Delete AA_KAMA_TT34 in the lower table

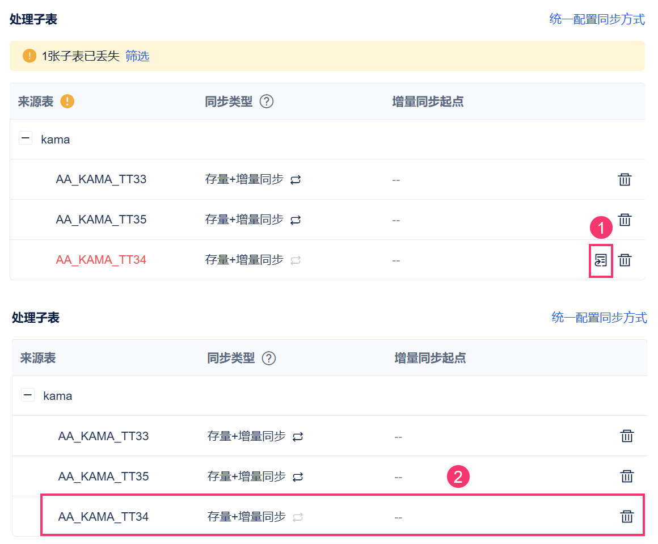627,517
